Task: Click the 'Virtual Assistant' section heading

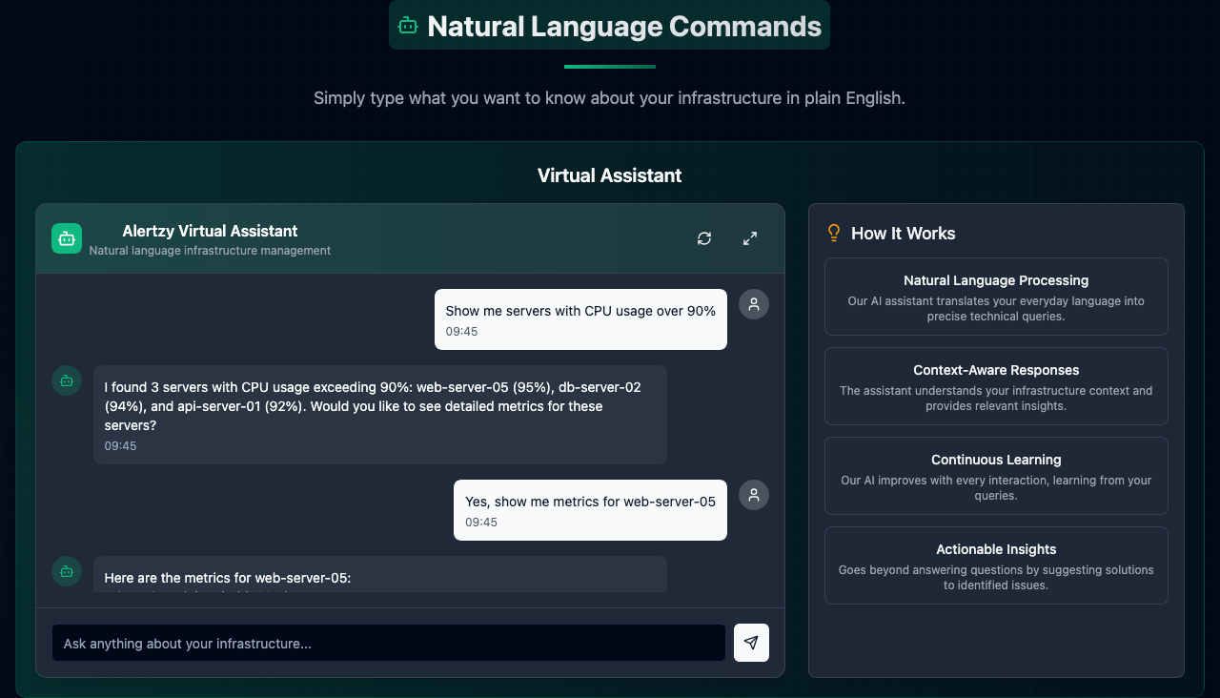Action: coord(610,175)
